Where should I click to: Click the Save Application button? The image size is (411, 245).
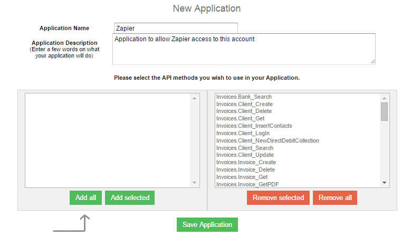click(x=207, y=224)
